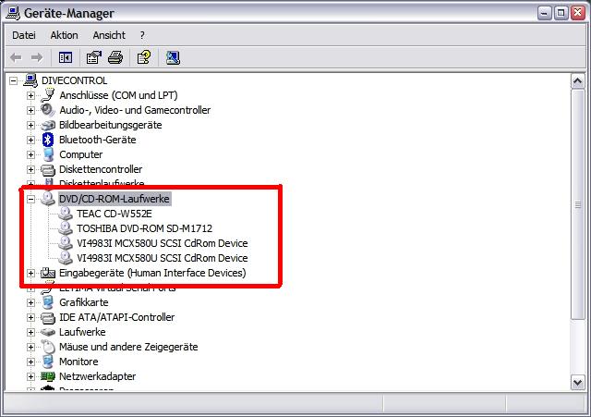The width and height of the screenshot is (591, 417).
Task: Open the Properties toolbar icon
Action: (94, 57)
